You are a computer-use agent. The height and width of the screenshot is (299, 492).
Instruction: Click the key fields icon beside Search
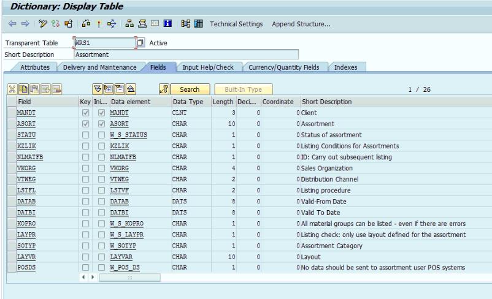point(163,89)
